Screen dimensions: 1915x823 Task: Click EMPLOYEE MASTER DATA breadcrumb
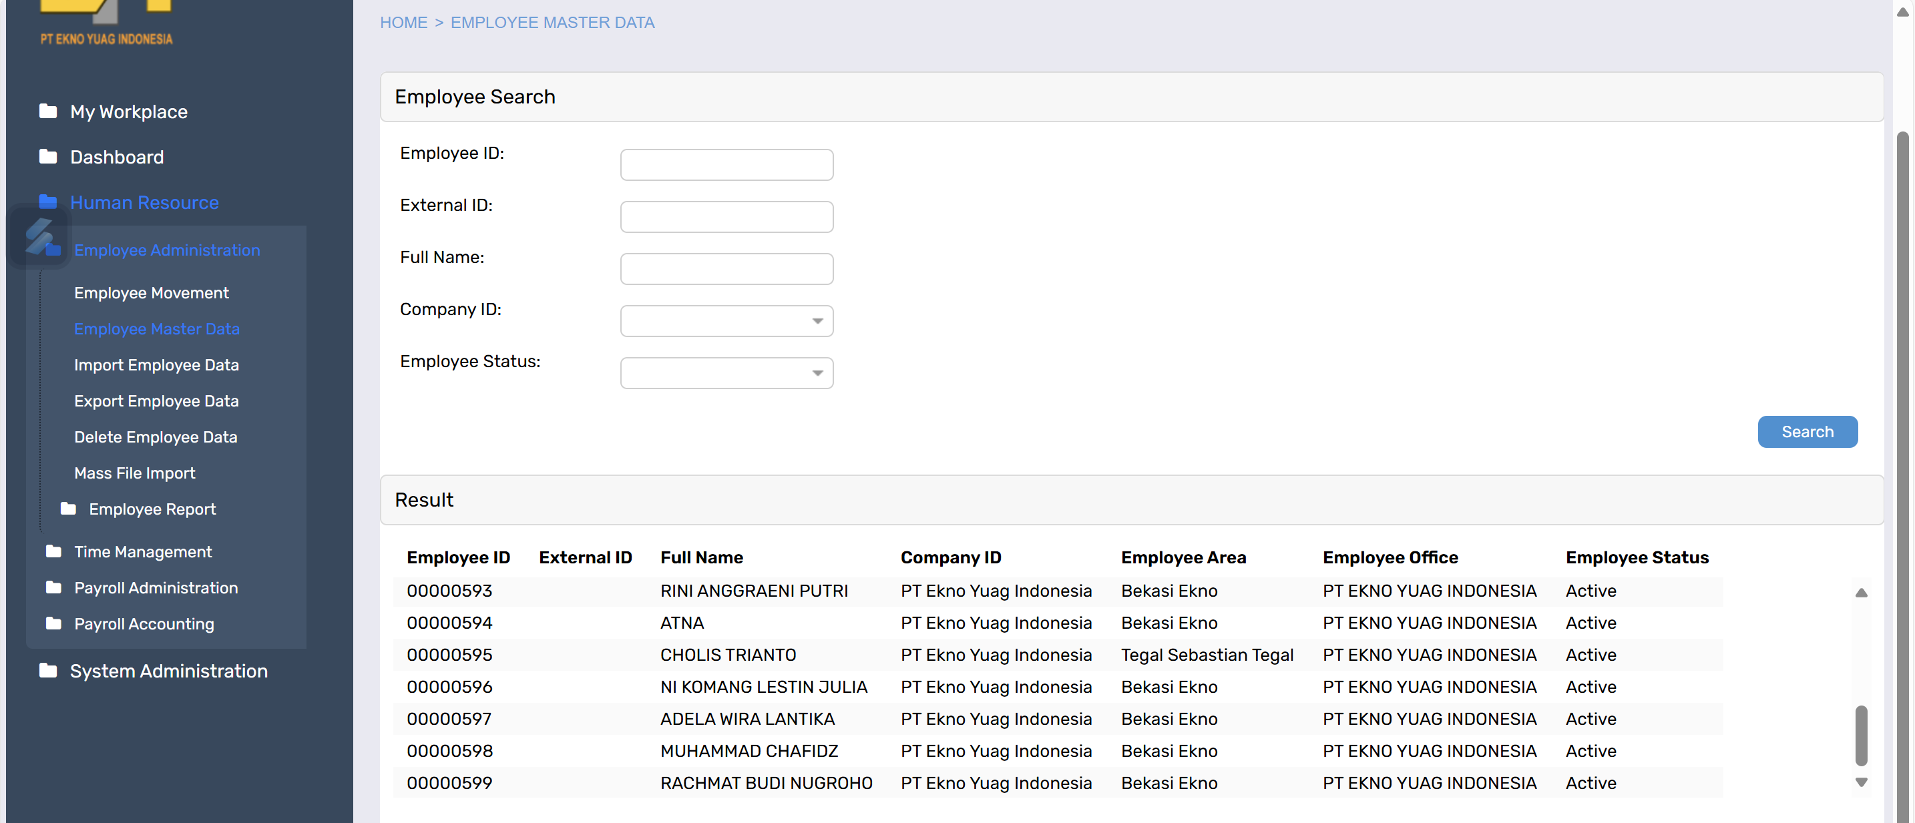[x=552, y=22]
